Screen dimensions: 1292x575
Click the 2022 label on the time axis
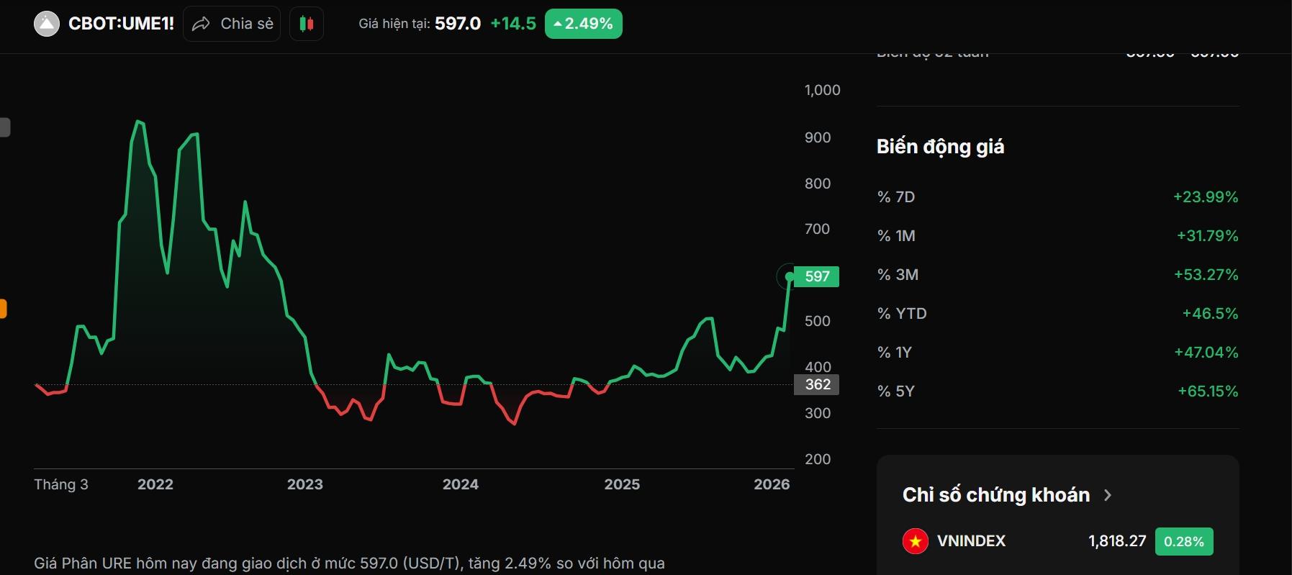pyautogui.click(x=155, y=484)
